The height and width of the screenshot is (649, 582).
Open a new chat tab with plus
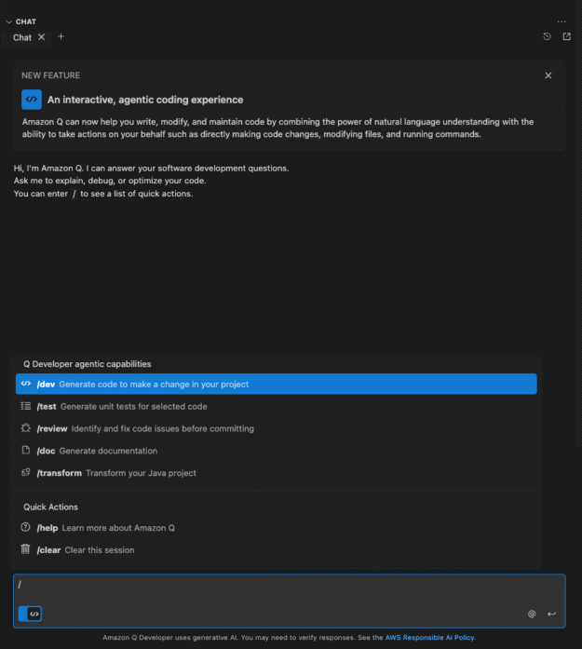(61, 37)
